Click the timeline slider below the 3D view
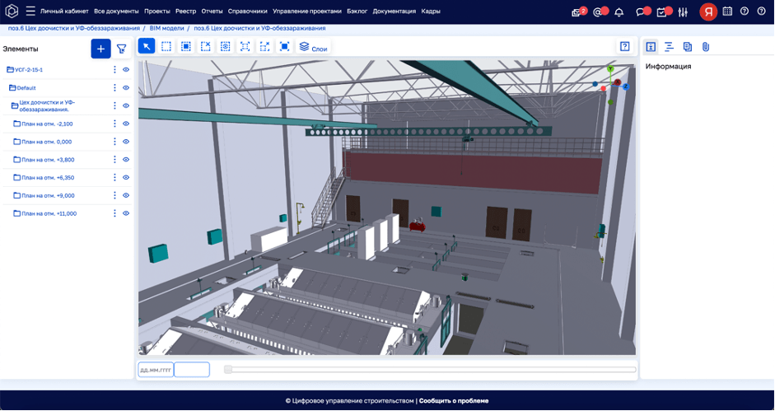Viewport: 775px width, 411px height. [430, 370]
